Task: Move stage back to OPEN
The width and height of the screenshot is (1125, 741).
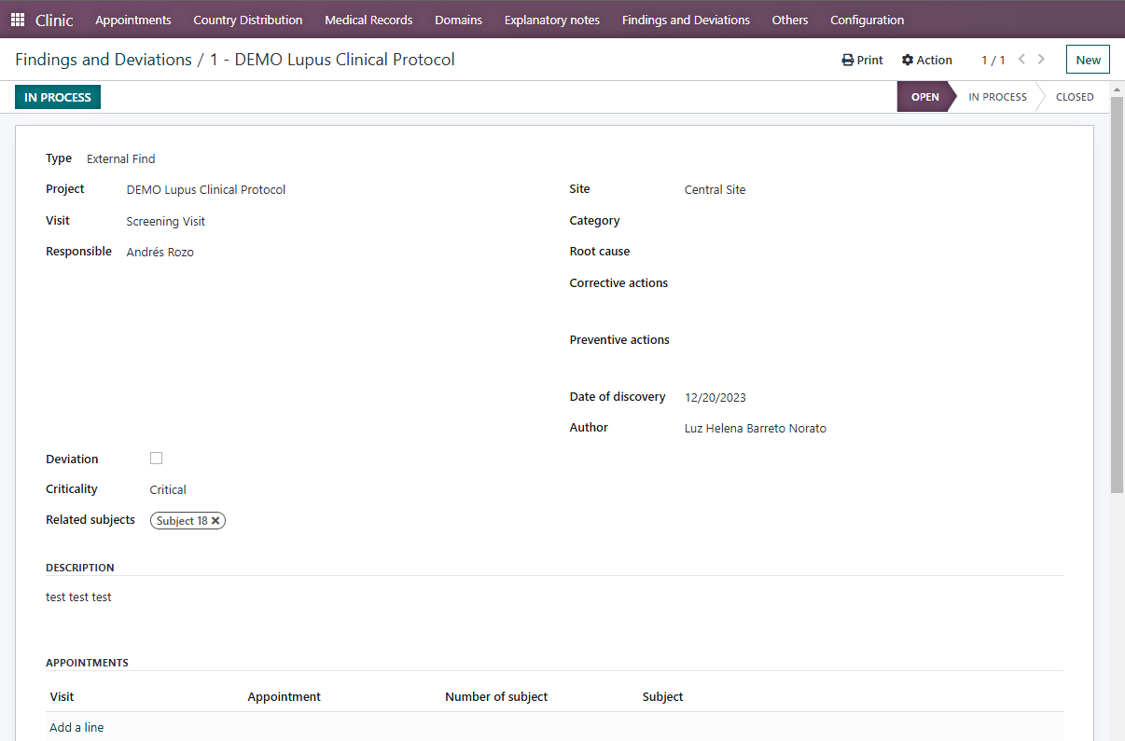Action: coord(924,96)
